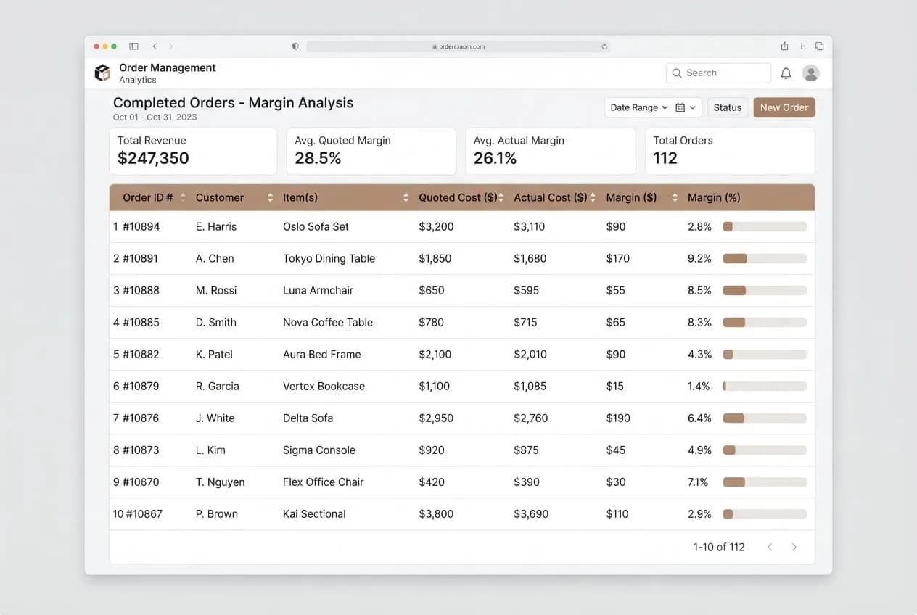This screenshot has height=615, width=917.
Task: Show tab overview icon
Action: coord(819,46)
